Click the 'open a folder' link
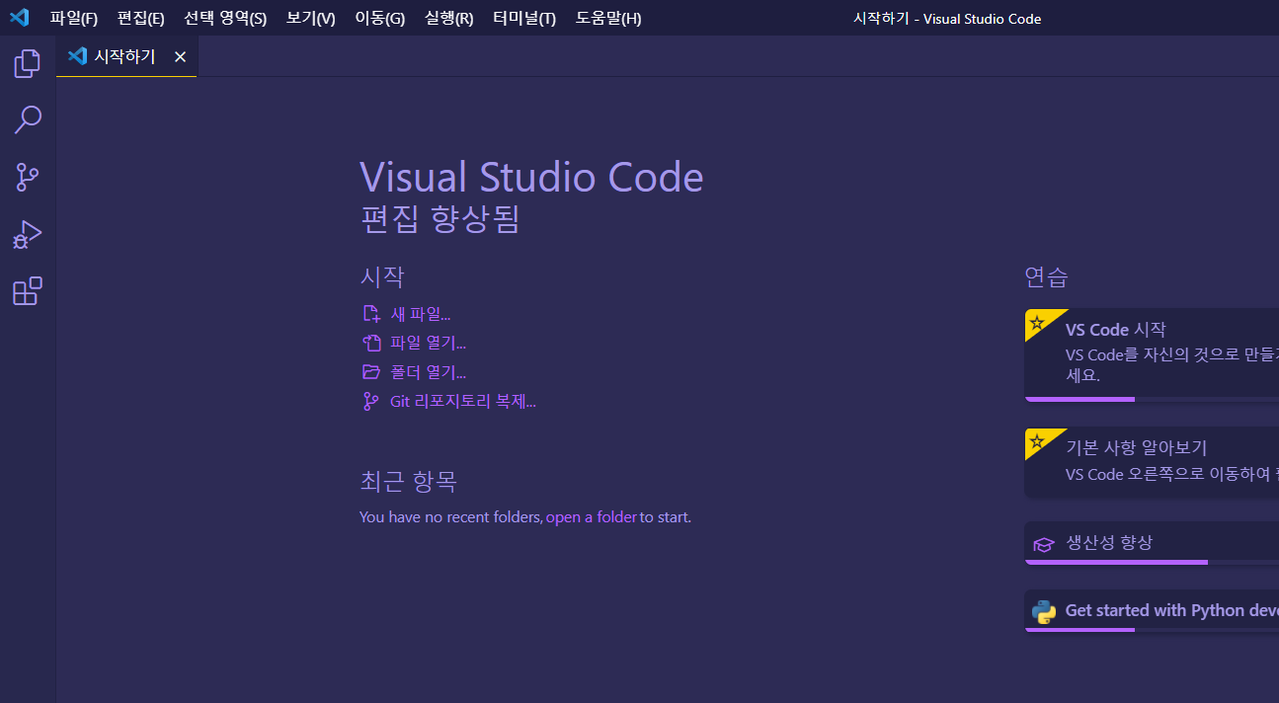The width and height of the screenshot is (1279, 703). [x=591, y=517]
